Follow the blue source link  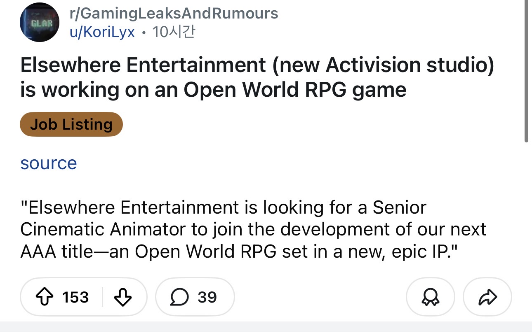(48, 163)
